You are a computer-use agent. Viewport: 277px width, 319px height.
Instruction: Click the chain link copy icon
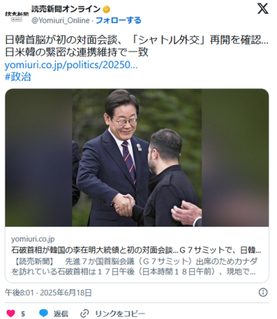click(84, 313)
